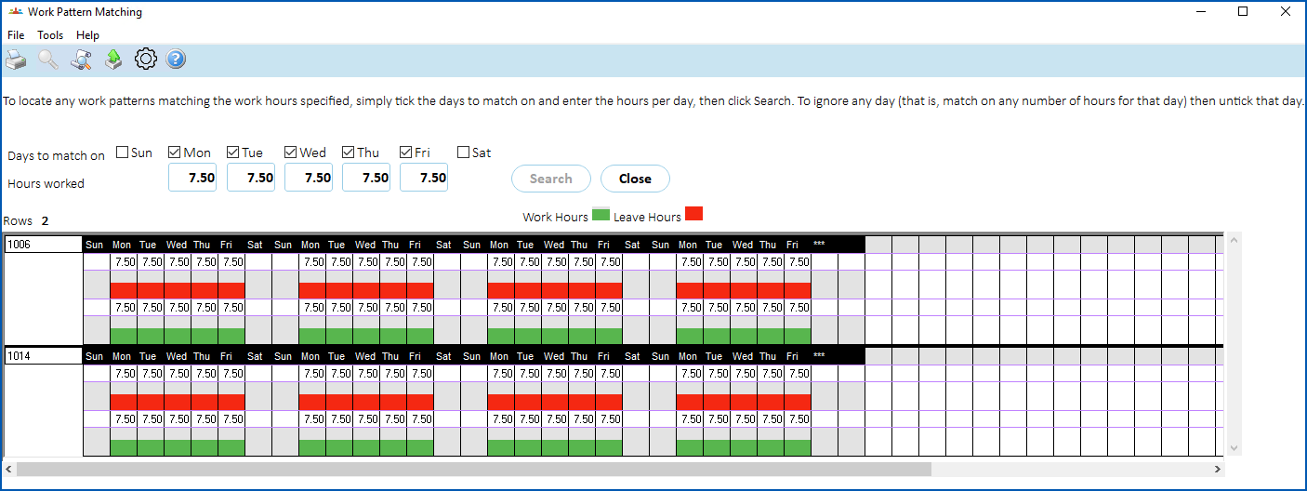Click the Days to match on label
This screenshot has width=1307, height=491.
coord(56,156)
